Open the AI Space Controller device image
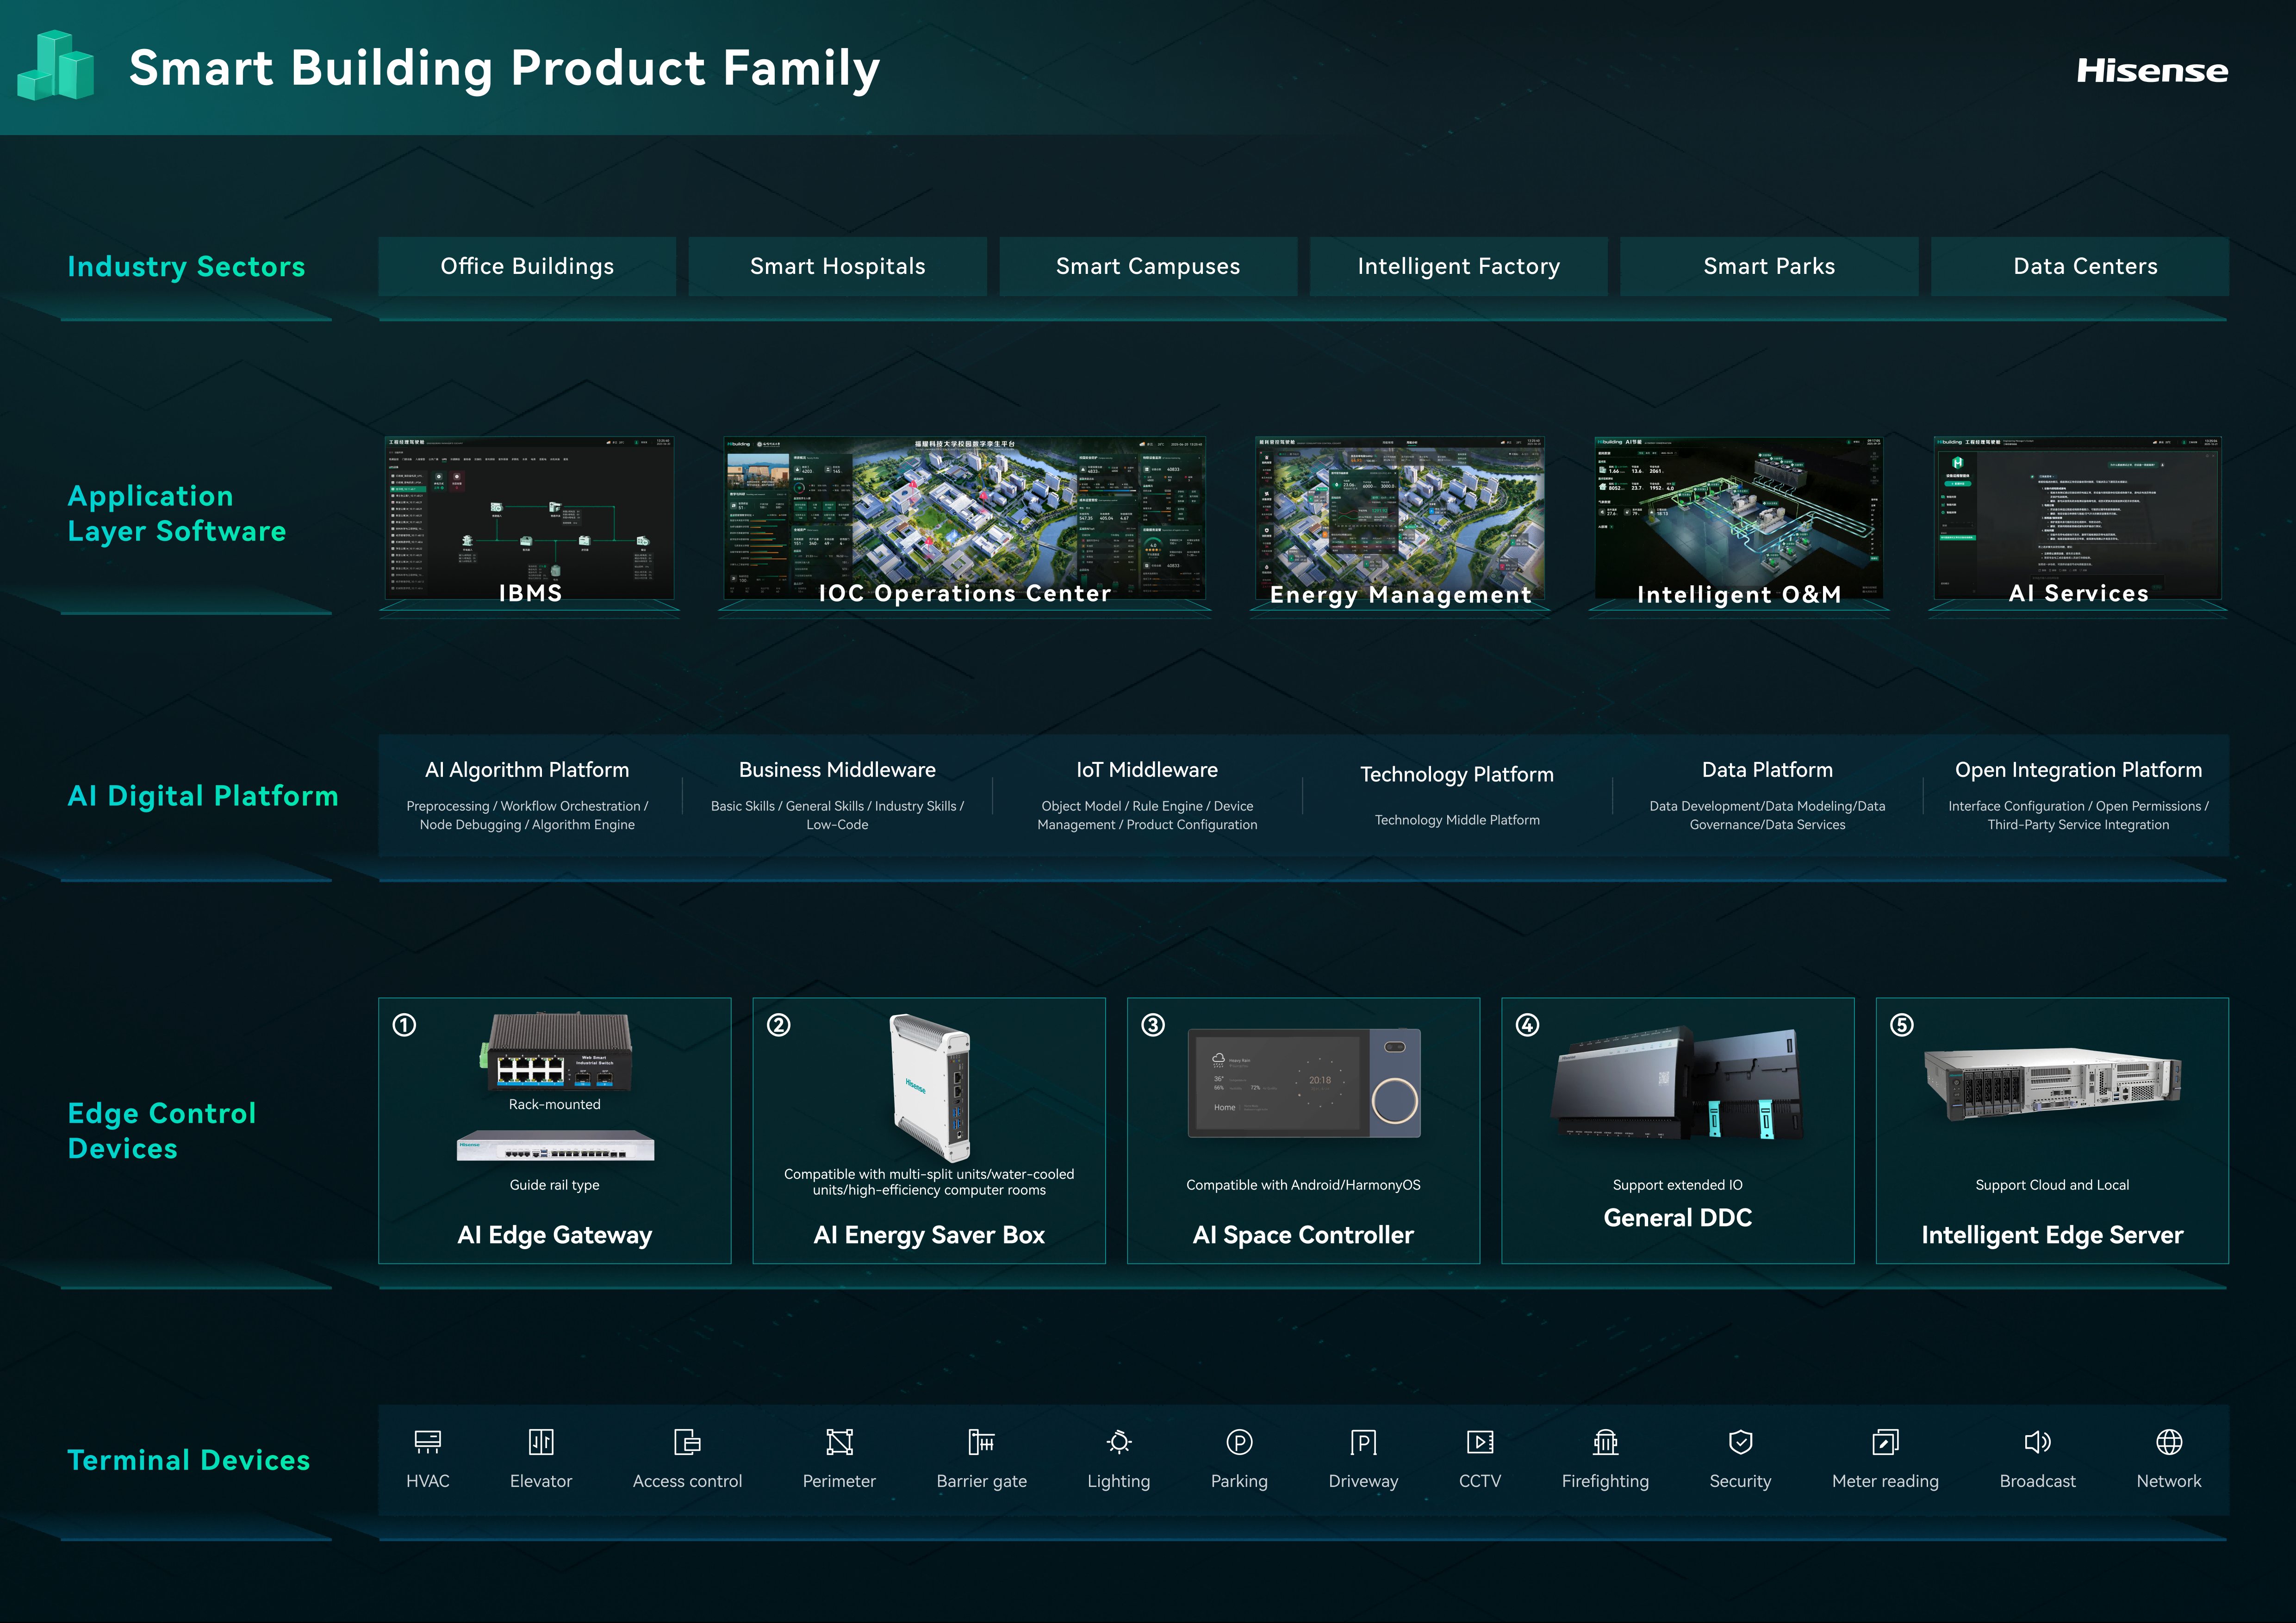Image resolution: width=2296 pixels, height=1623 pixels. (1304, 1084)
